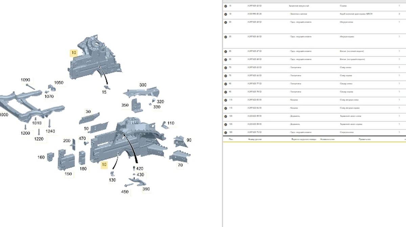The height and width of the screenshot is (227, 406).
Task: Select callout 450 in the diagram
Action: (x=125, y=192)
